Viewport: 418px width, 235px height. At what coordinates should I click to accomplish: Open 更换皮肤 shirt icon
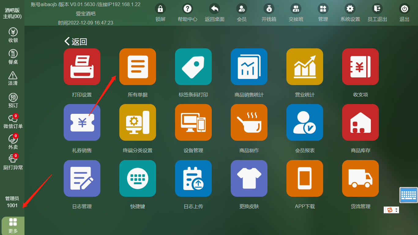pos(249,178)
